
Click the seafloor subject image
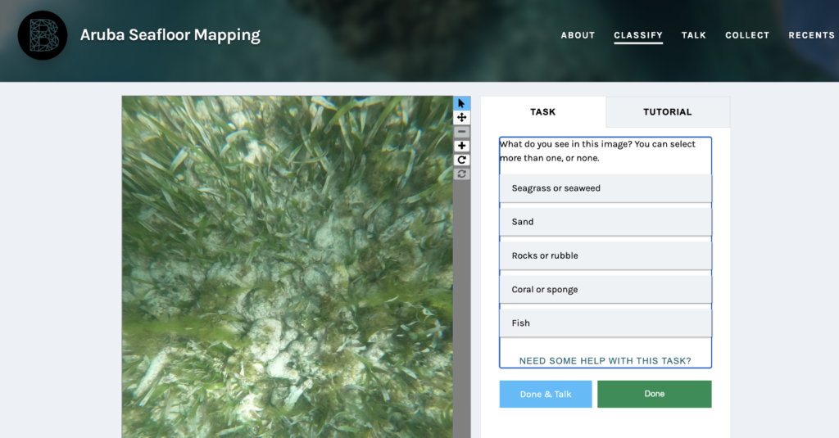click(x=288, y=267)
